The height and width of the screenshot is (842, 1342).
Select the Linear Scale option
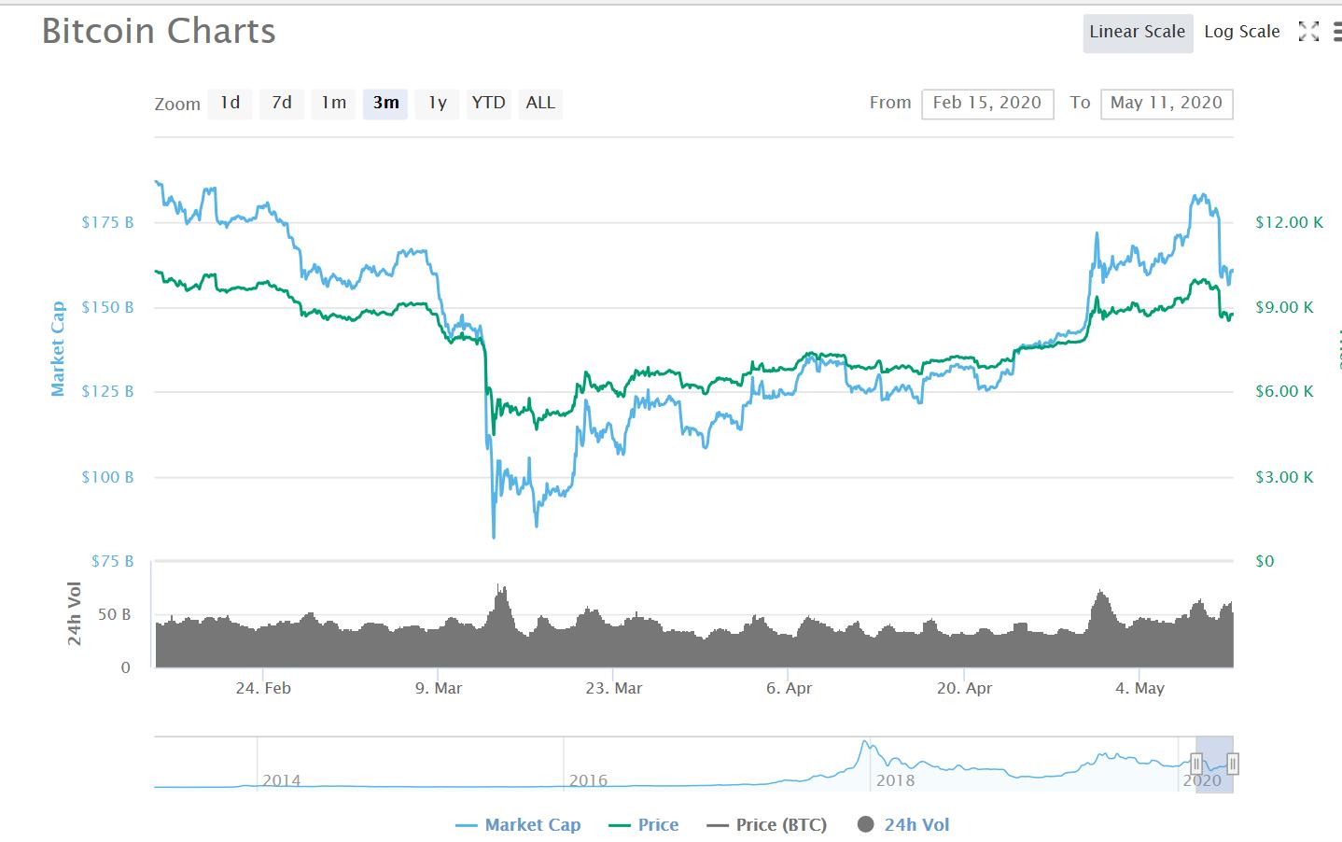[1137, 32]
